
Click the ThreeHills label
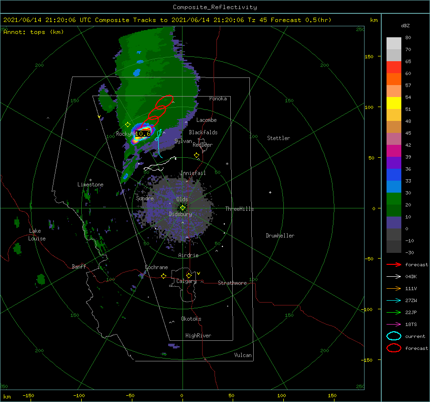pyautogui.click(x=240, y=209)
